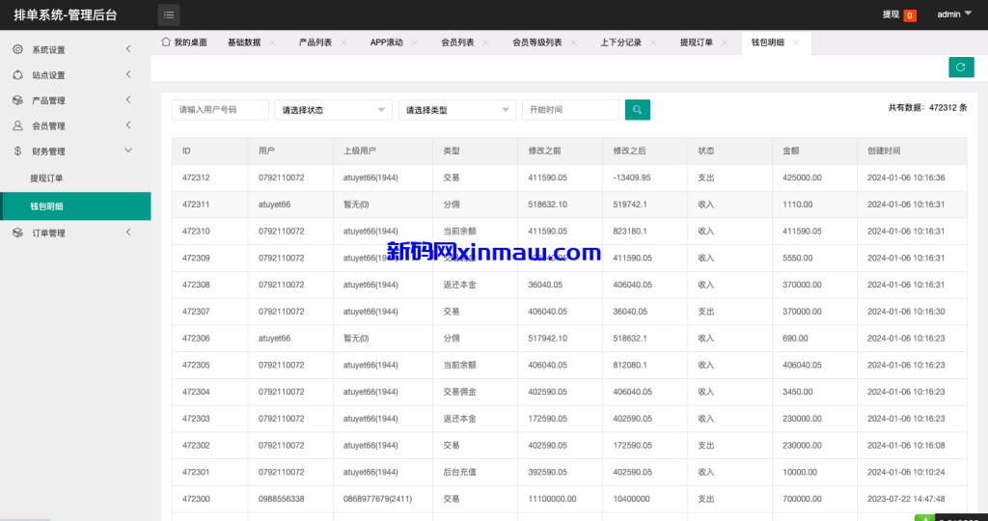Click the 订单管理 cube icon

click(x=18, y=233)
